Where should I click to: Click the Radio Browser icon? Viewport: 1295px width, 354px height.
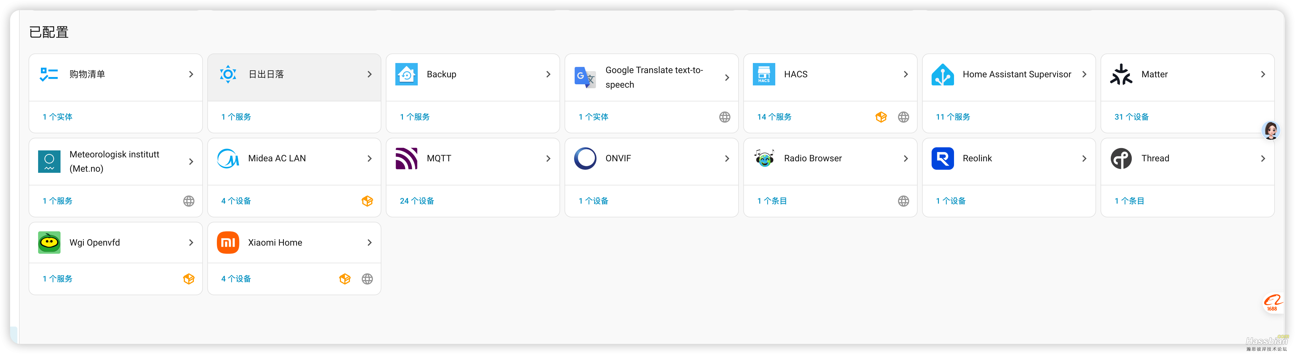click(x=763, y=159)
